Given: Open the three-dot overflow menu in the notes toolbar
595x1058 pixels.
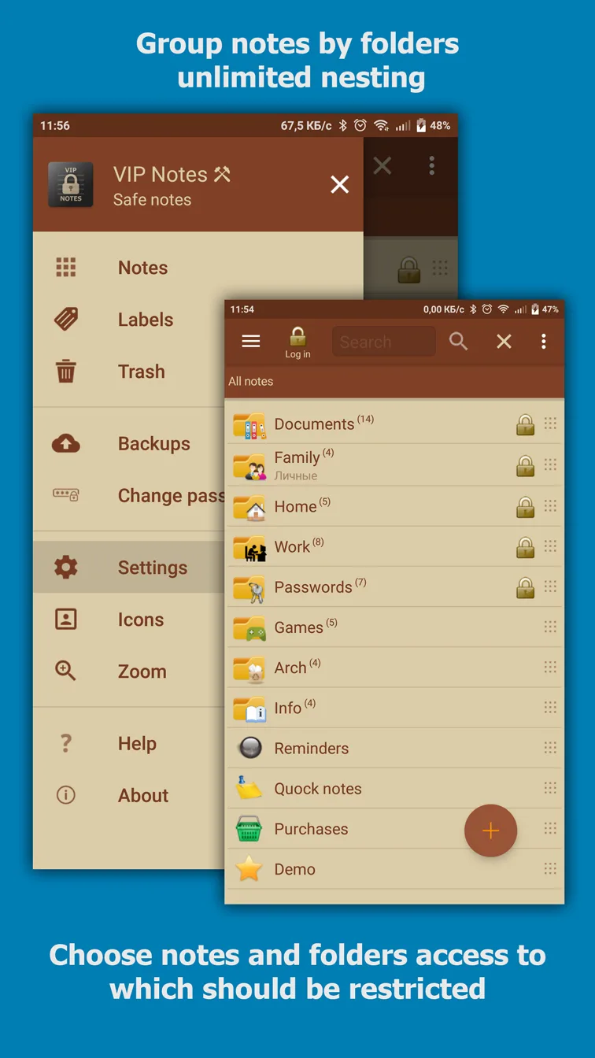Looking at the screenshot, I should pyautogui.click(x=543, y=341).
